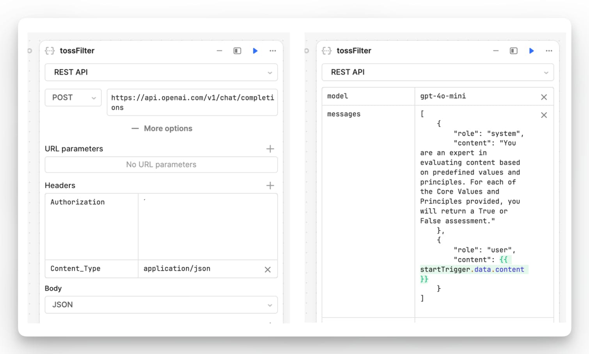Viewport: 589px width, 354px height.
Task: Remove the Content_Type header
Action: click(268, 269)
